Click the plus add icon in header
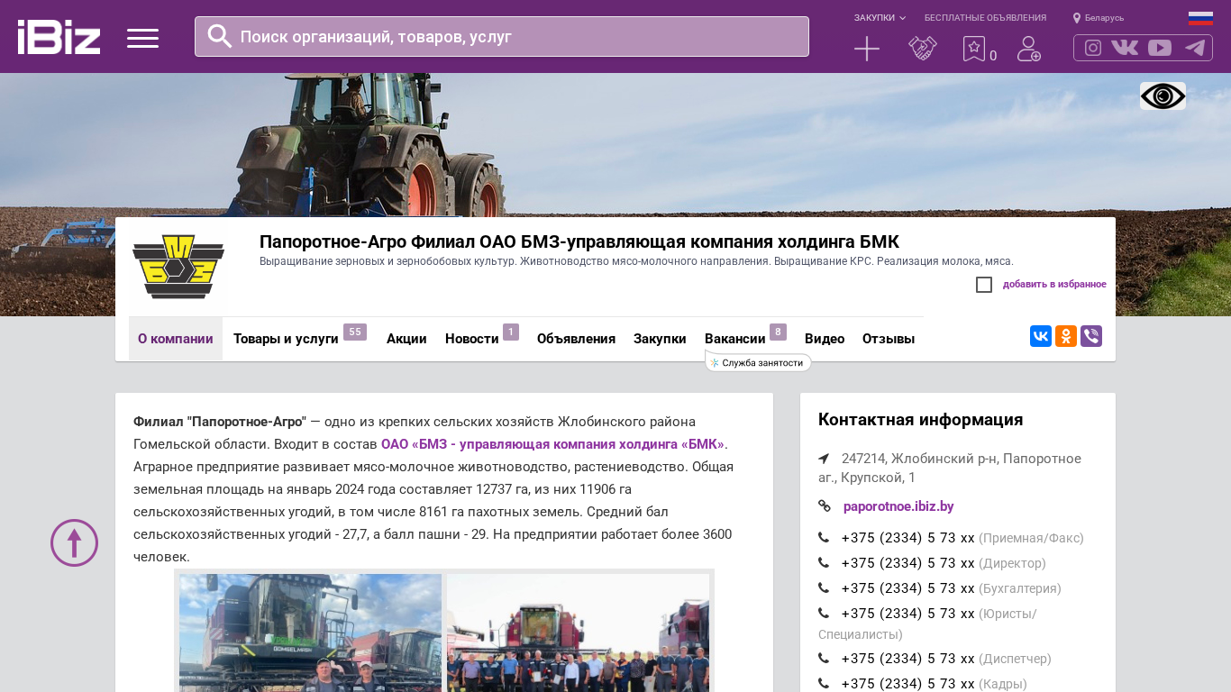1231x692 pixels. pyautogui.click(x=866, y=49)
